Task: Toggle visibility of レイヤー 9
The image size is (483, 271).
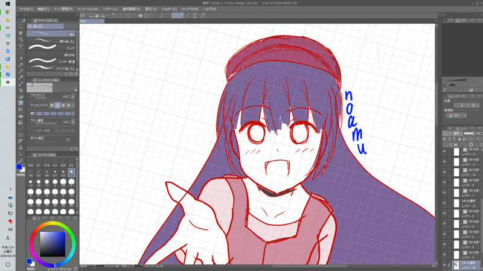Action: (444, 182)
